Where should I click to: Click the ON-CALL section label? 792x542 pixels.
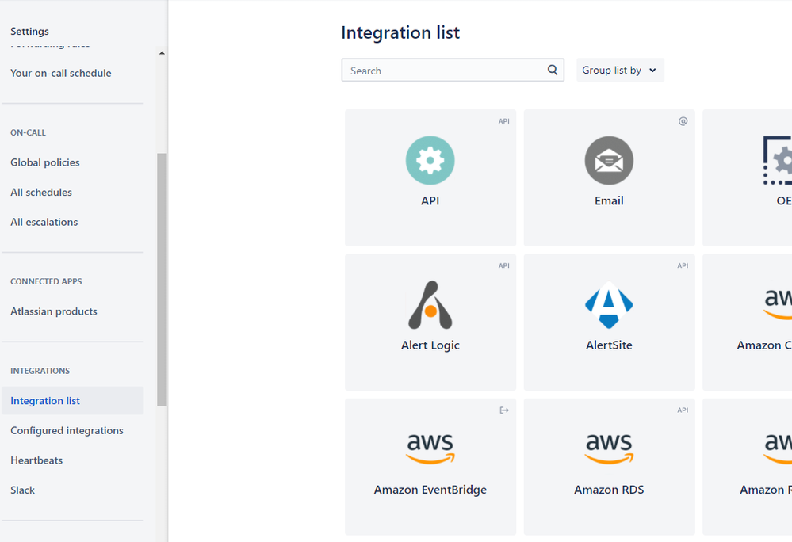[28, 132]
